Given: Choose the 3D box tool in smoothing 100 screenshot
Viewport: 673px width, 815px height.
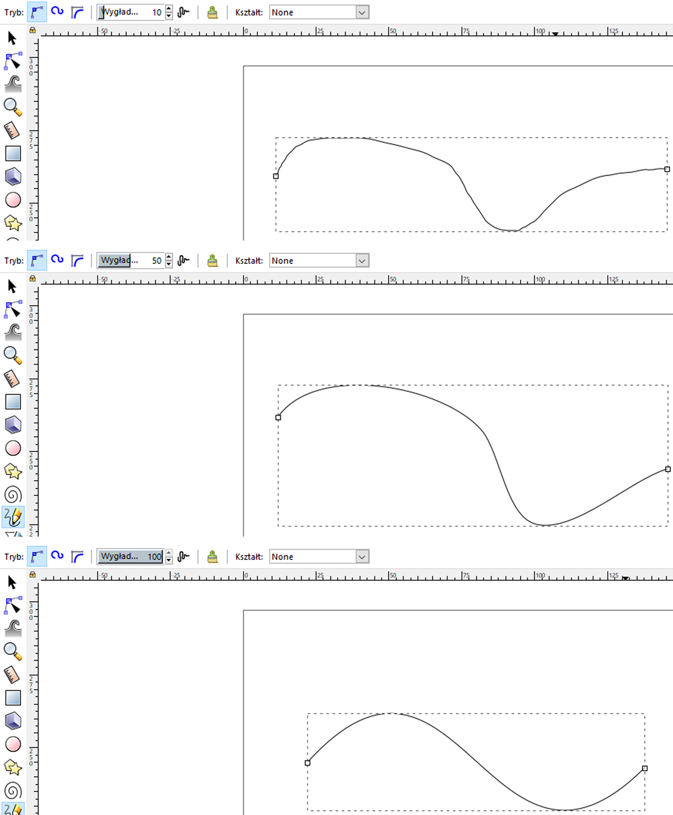Looking at the screenshot, I should [13, 721].
